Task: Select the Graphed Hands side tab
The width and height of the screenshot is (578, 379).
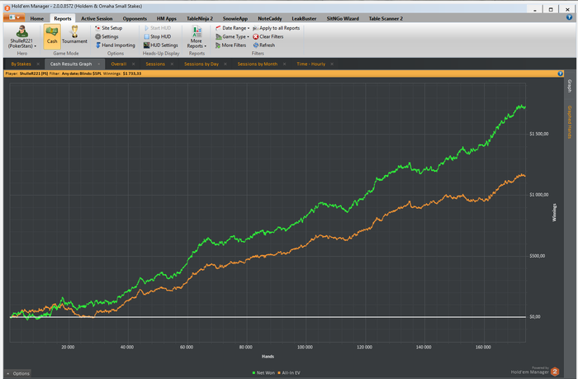Action: pyautogui.click(x=570, y=122)
